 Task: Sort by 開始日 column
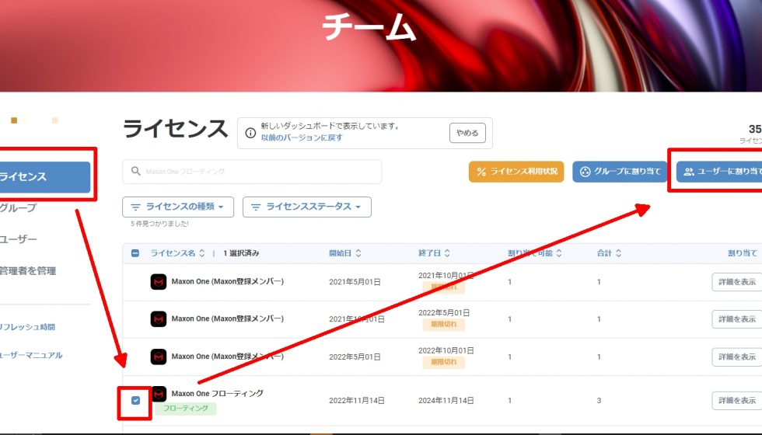[345, 253]
